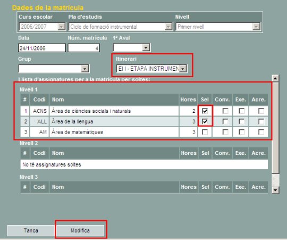
Task: Open the 1ª Aval dropdown
Action: click(x=146, y=48)
